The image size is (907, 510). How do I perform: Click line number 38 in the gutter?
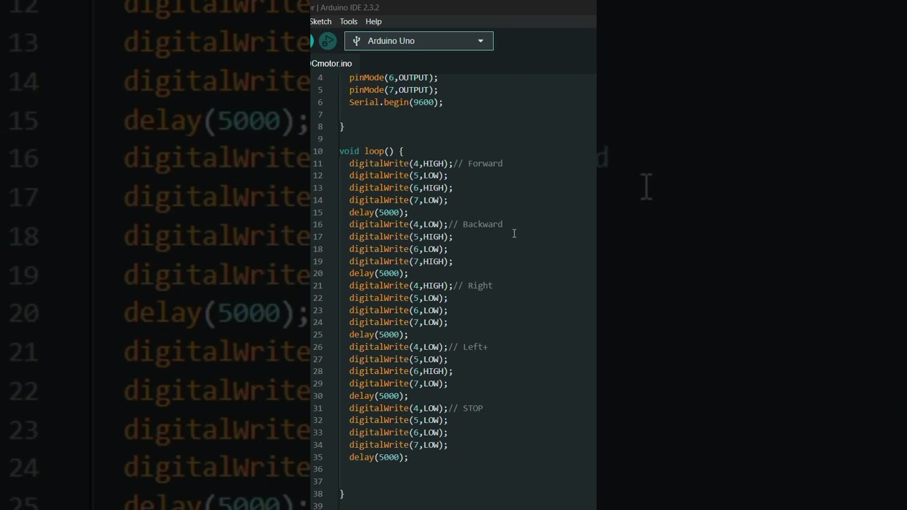317,494
